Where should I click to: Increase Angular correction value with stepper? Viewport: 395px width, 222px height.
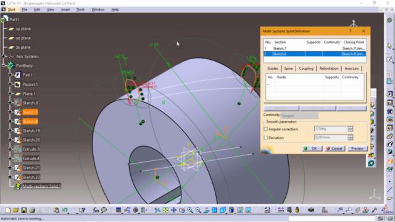[x=351, y=128]
